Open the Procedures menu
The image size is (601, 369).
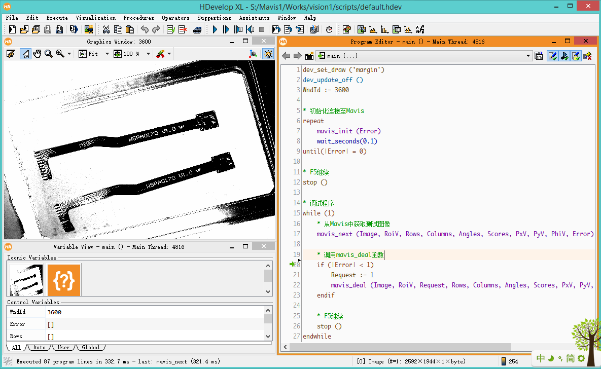point(139,18)
